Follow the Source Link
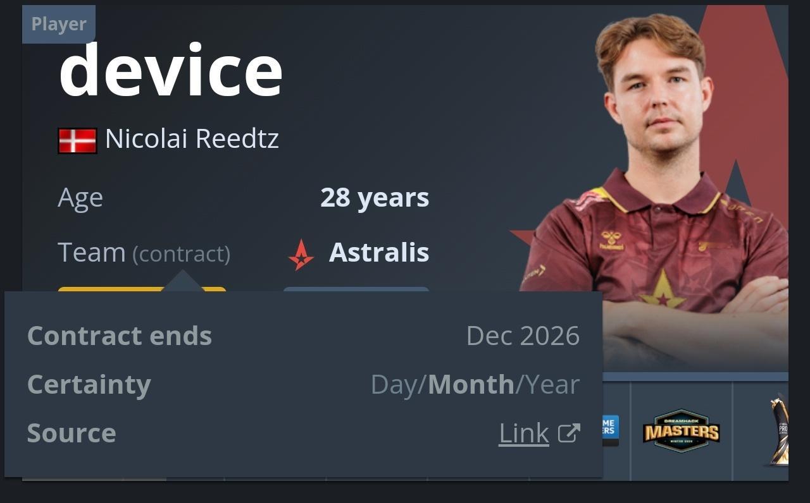810x503 pixels. coord(524,433)
